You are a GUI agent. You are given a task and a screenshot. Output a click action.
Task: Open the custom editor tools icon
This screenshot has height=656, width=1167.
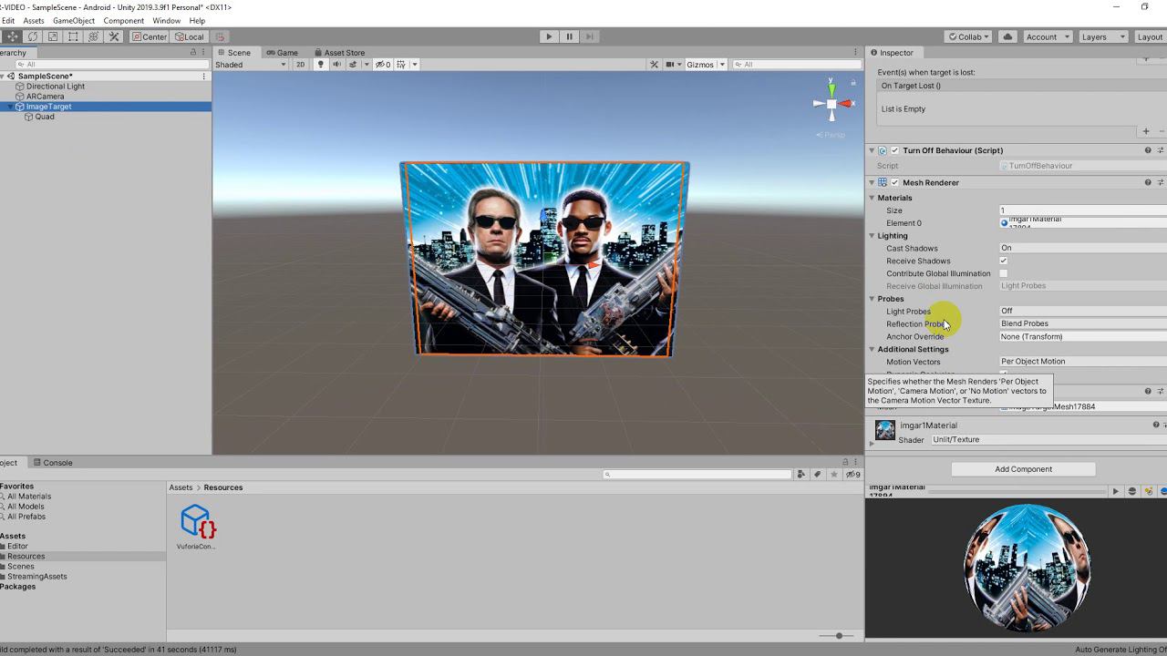click(114, 36)
